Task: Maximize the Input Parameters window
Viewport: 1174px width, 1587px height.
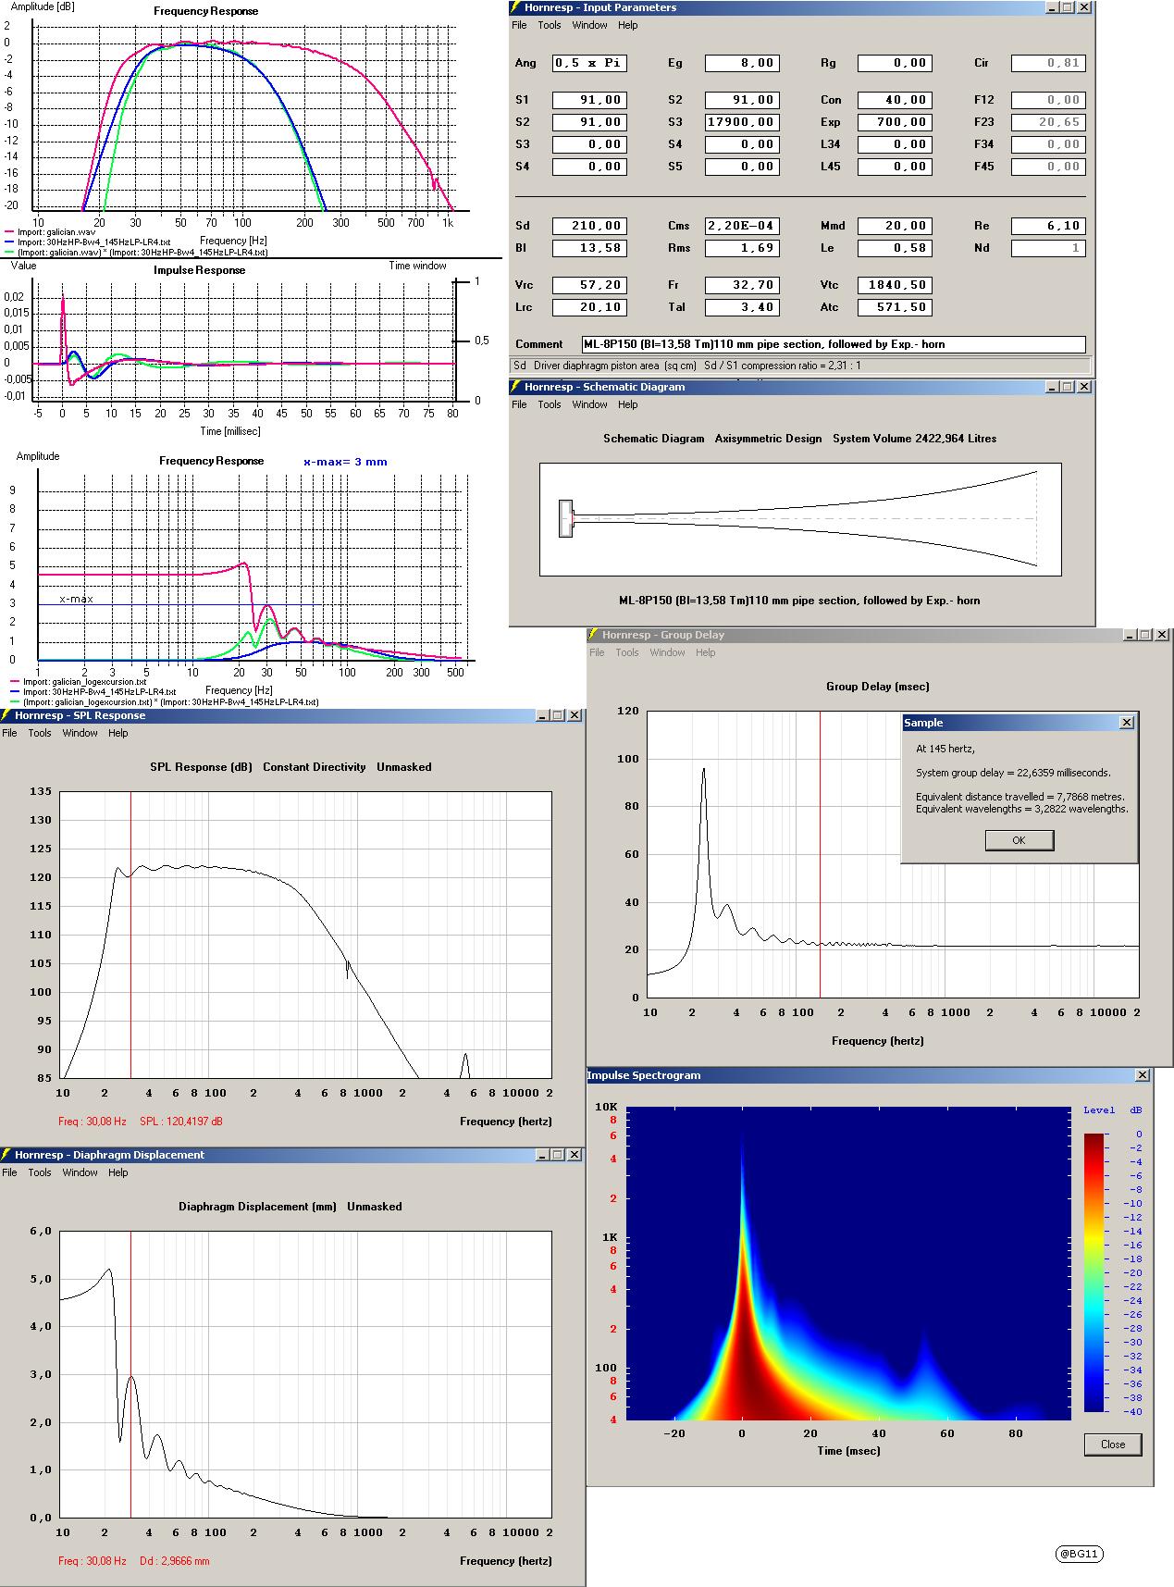Action: pyautogui.click(x=1069, y=7)
